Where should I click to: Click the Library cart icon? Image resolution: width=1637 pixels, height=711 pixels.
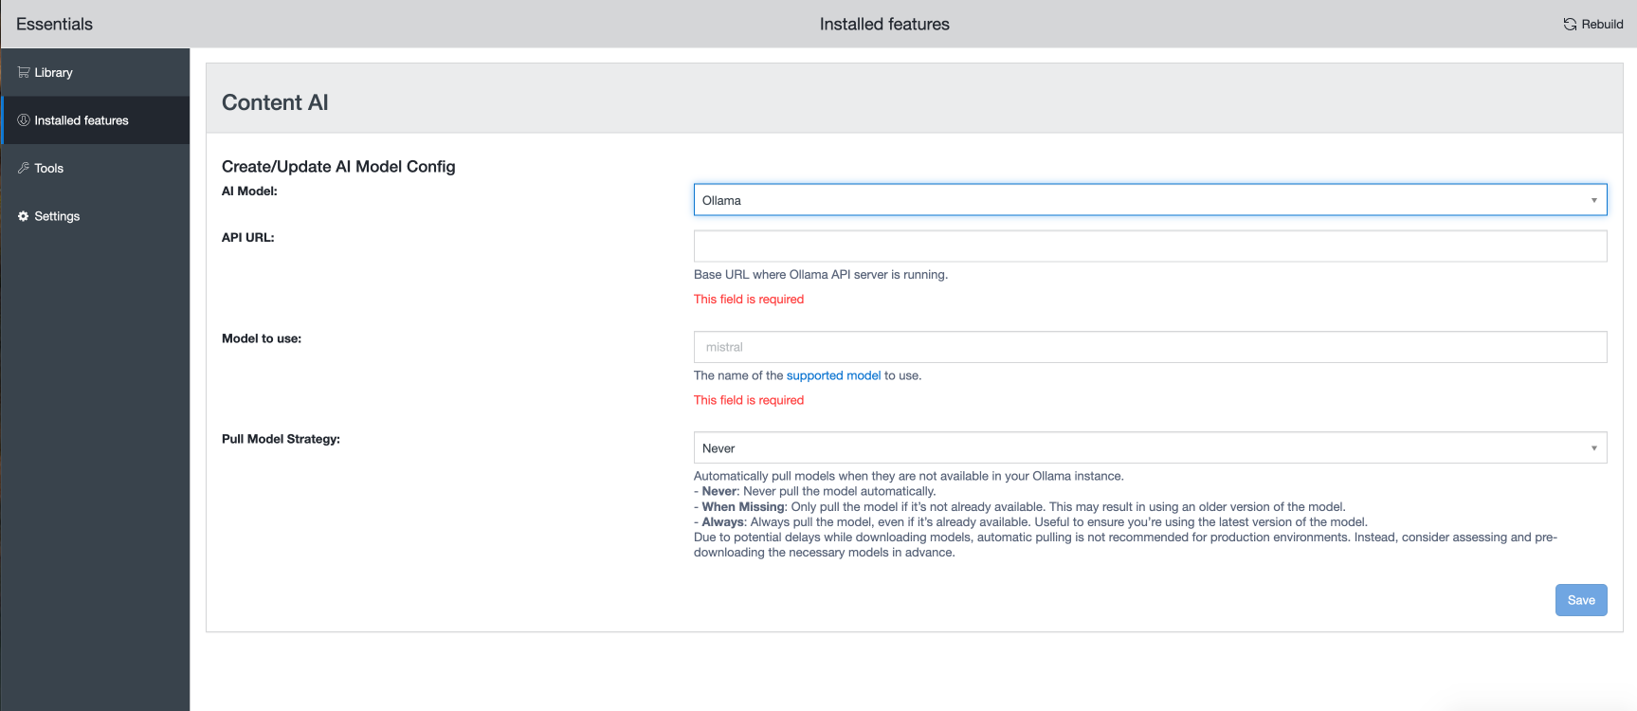(x=24, y=72)
